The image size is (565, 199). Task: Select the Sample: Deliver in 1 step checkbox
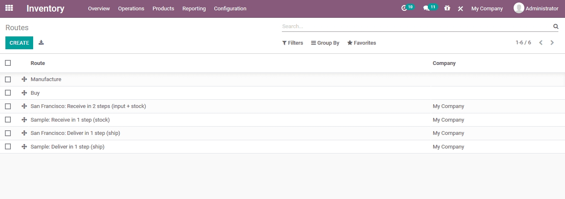pos(8,147)
